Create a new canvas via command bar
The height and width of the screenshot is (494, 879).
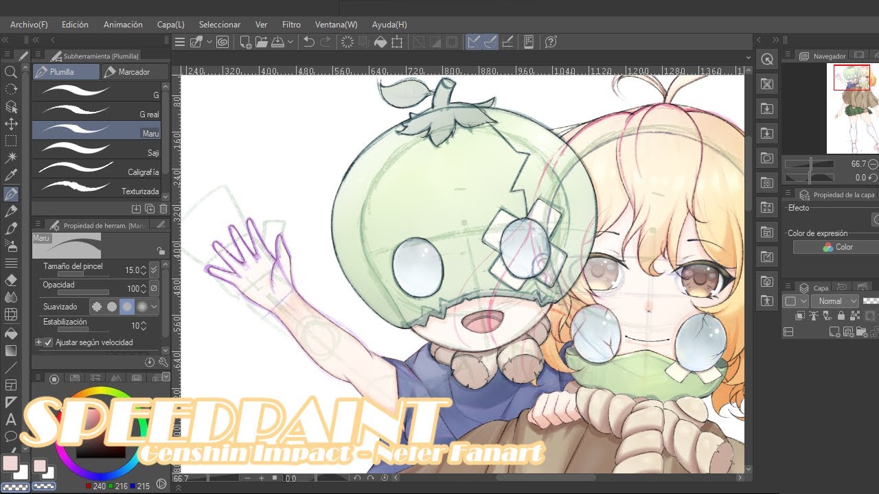pos(245,43)
